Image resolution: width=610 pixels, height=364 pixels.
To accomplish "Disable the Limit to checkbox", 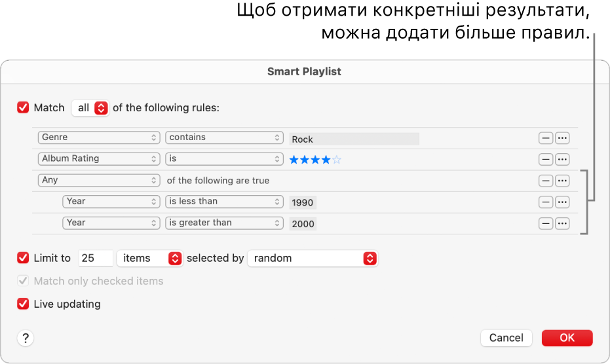I will (x=24, y=258).
